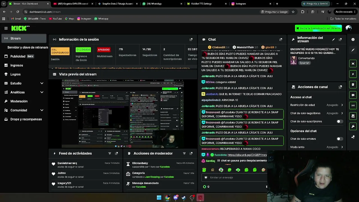Open the browser extensions puzzle icon
This screenshot has height=202, width=359.
pos(303,12)
